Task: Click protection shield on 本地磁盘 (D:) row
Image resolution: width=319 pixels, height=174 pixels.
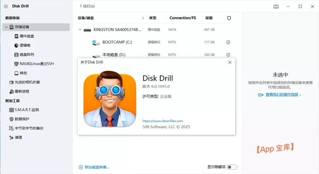Action: pos(228,55)
